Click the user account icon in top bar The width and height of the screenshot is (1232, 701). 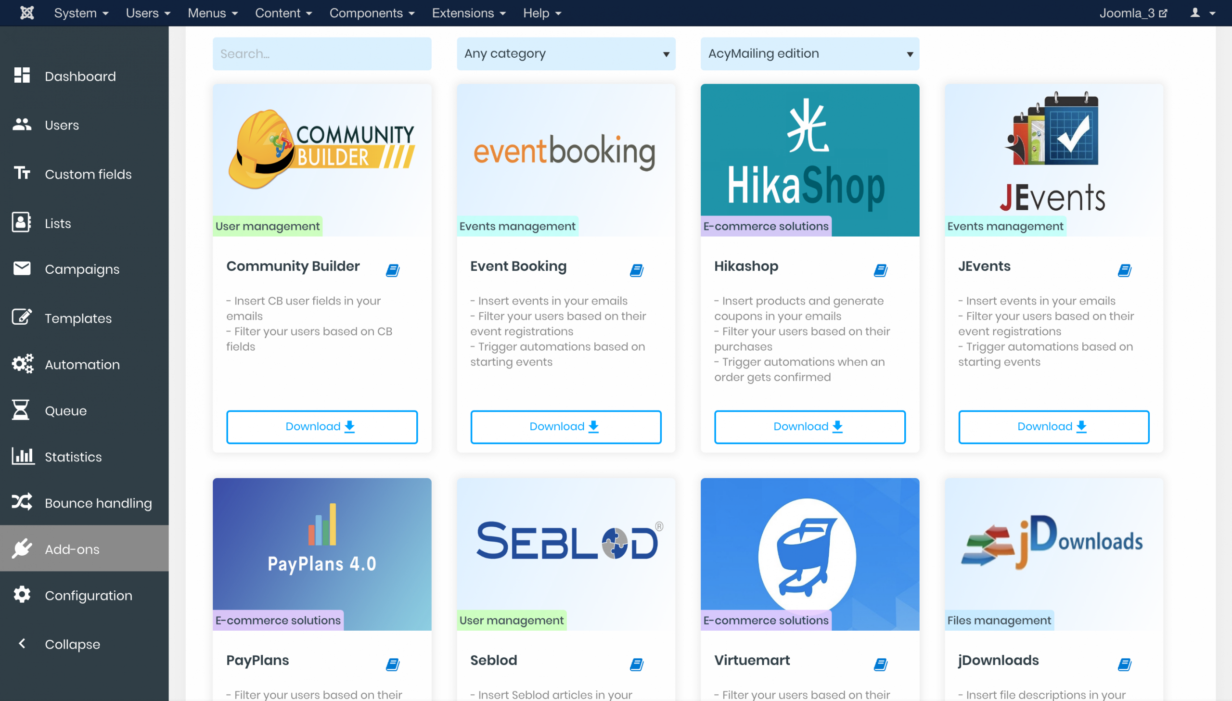pyautogui.click(x=1195, y=13)
